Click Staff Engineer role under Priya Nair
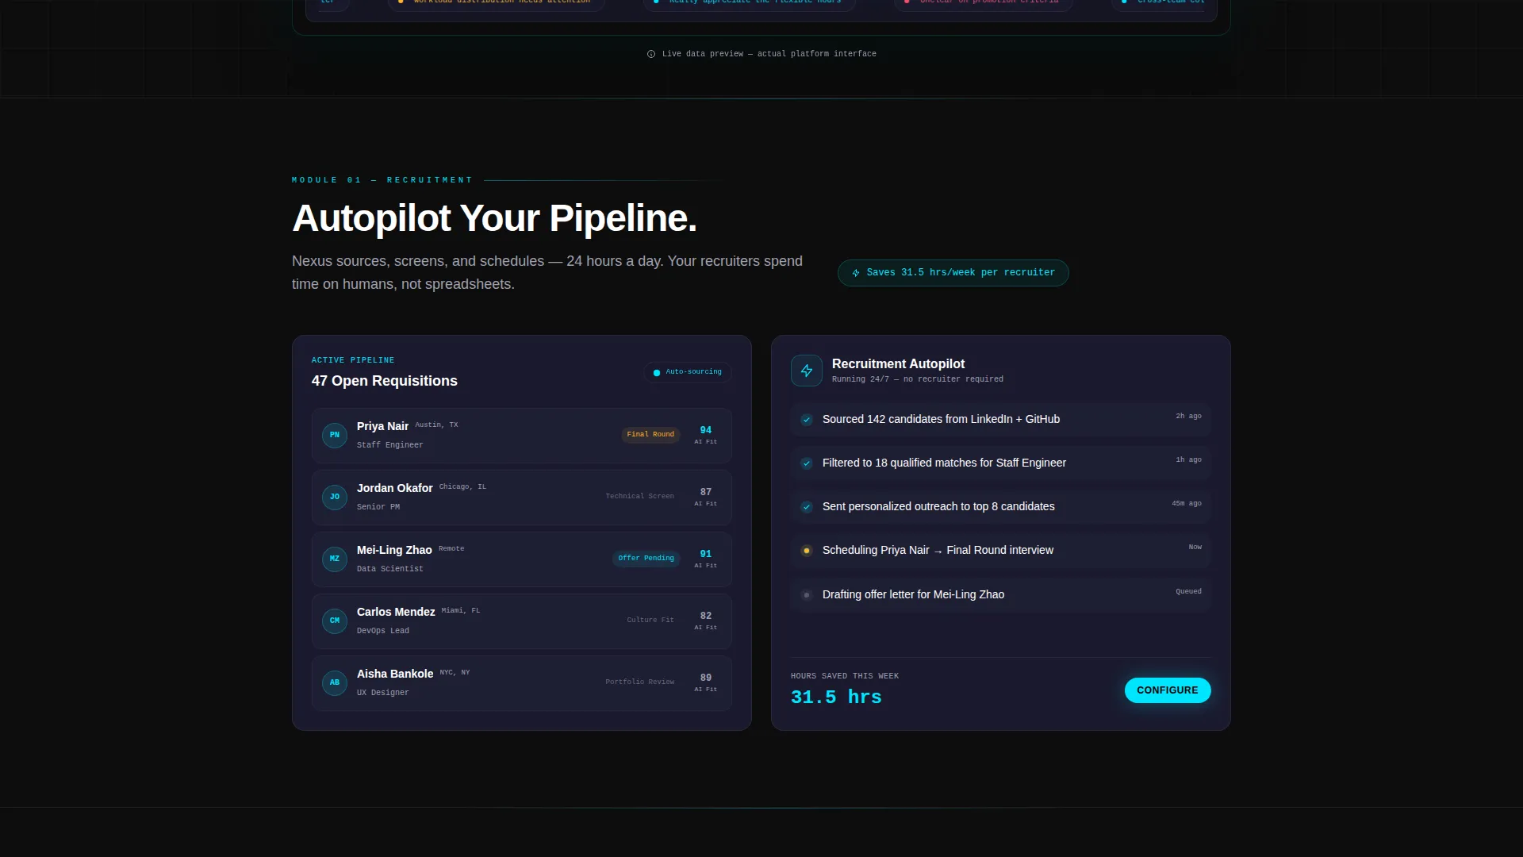Screen dimensions: 1523x857 click(389, 445)
